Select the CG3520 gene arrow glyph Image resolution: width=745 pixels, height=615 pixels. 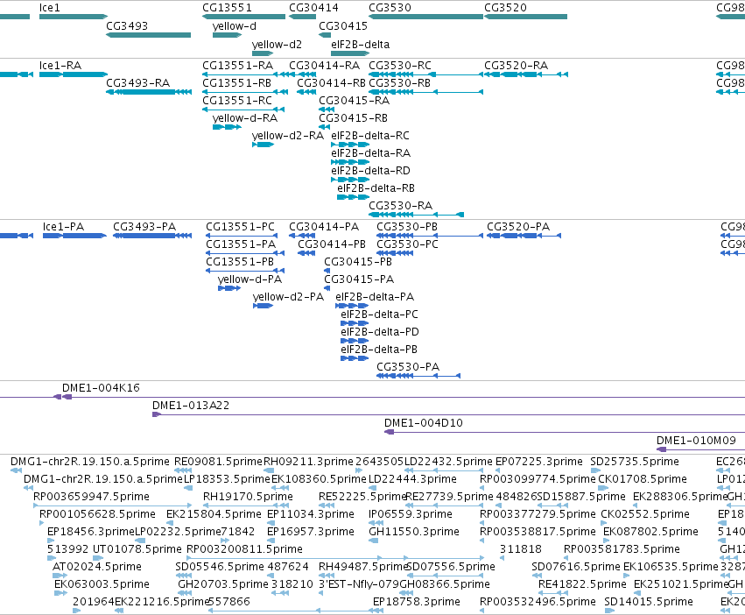[525, 17]
